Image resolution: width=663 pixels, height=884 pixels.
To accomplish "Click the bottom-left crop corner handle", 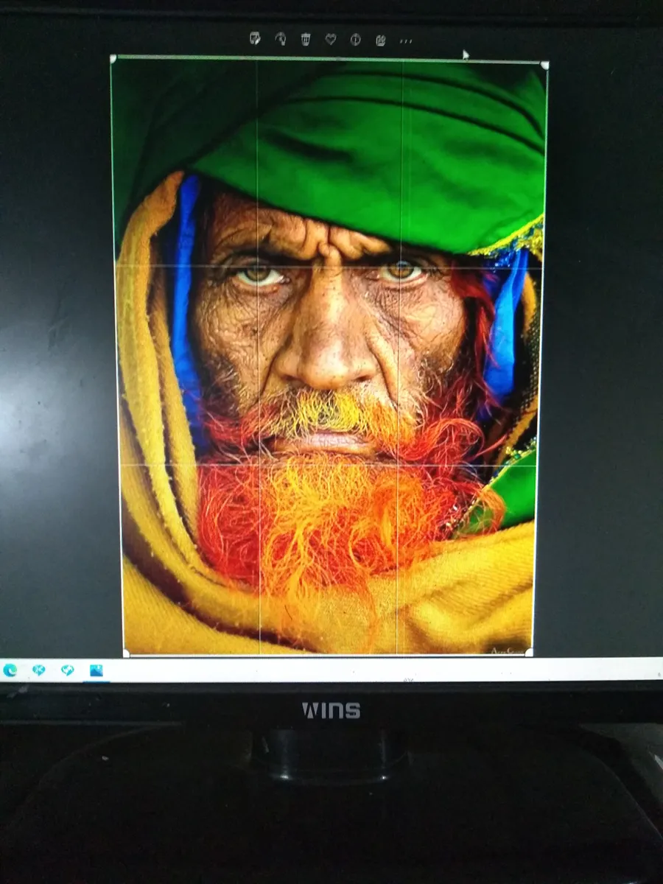I will 126,653.
